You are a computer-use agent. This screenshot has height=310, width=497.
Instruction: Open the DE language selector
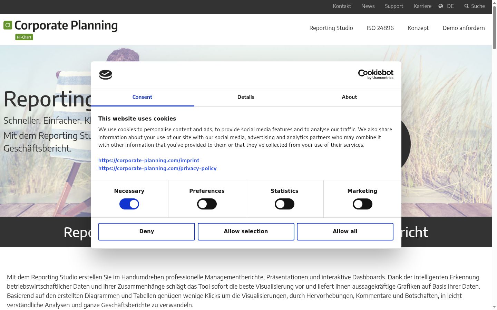450,6
